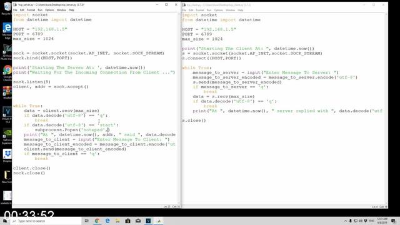Click the ENG language indicator
Screen dimensions: 400x225
(372, 221)
